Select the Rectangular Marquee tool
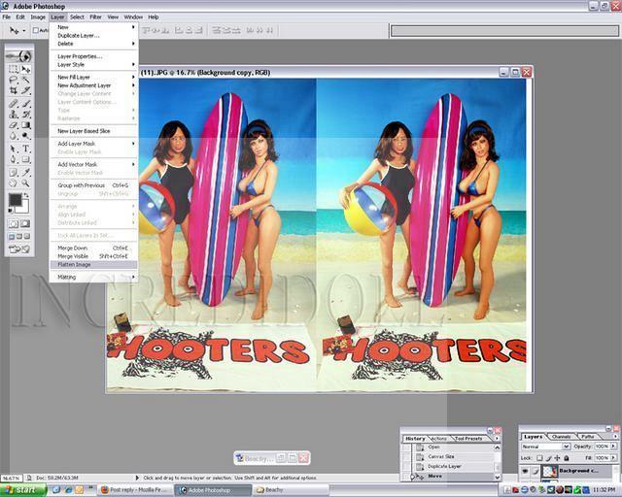Viewport: 622px width, 497px height. [14, 69]
